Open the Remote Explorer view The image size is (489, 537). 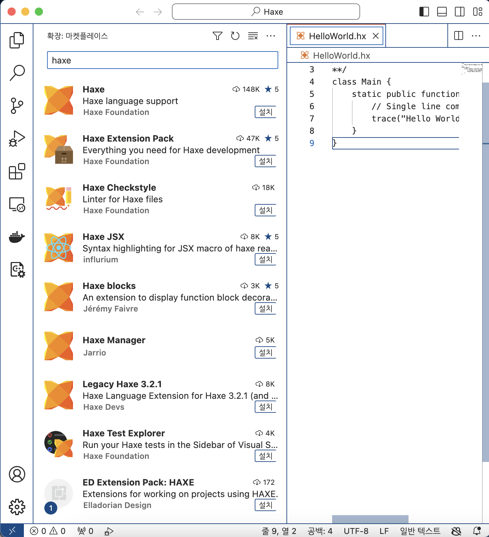(x=17, y=204)
